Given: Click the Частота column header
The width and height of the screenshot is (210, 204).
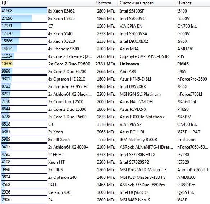Looking at the screenshot, I should (x=105, y=3).
